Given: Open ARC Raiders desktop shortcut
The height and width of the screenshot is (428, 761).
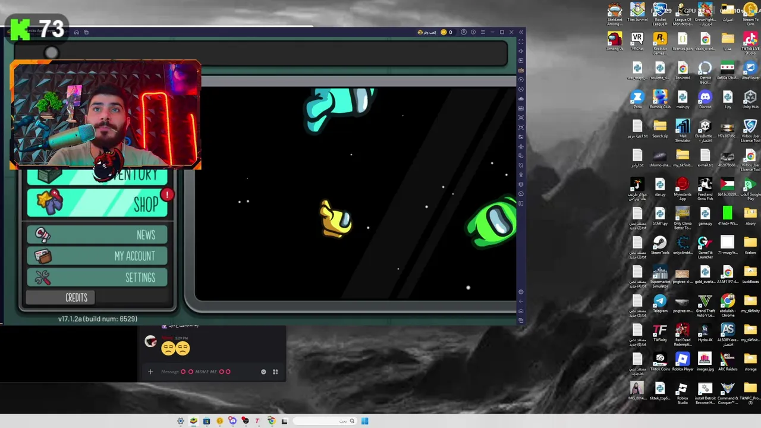Looking at the screenshot, I should (x=728, y=361).
